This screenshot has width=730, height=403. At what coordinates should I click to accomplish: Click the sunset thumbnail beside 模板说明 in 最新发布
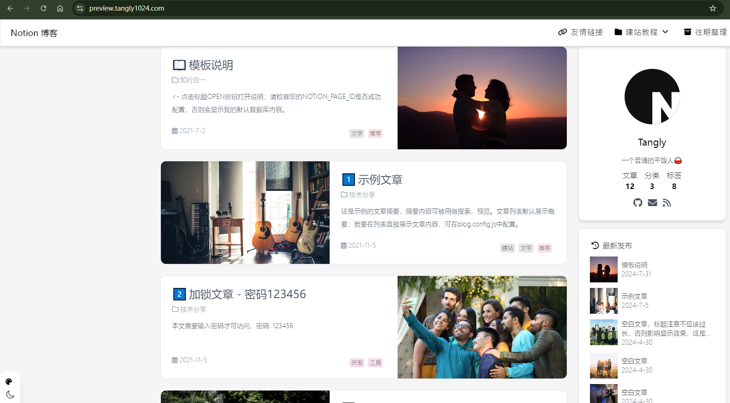point(604,269)
